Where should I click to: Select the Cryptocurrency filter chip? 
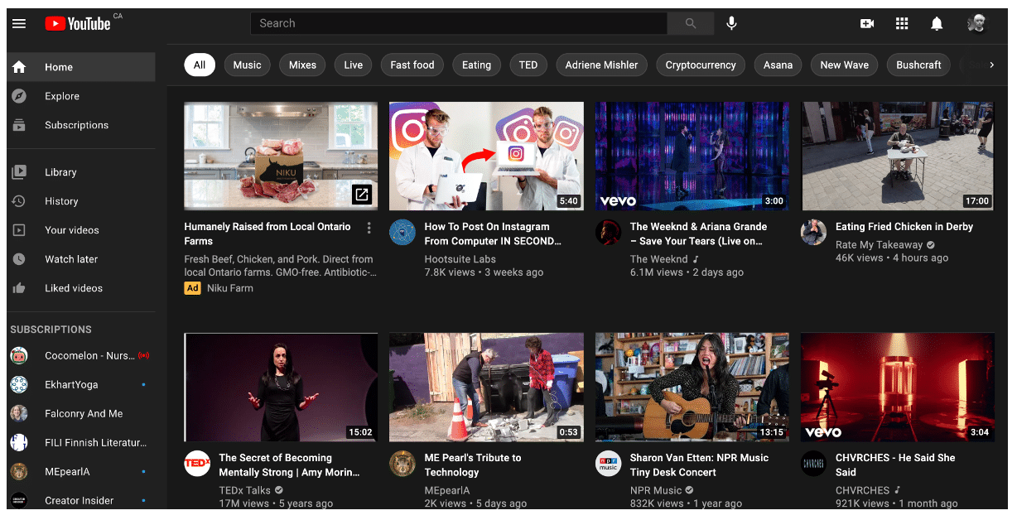click(700, 65)
